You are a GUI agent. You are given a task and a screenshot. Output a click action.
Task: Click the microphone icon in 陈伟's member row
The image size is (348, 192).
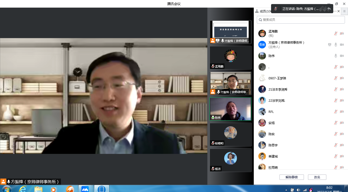[336, 56]
